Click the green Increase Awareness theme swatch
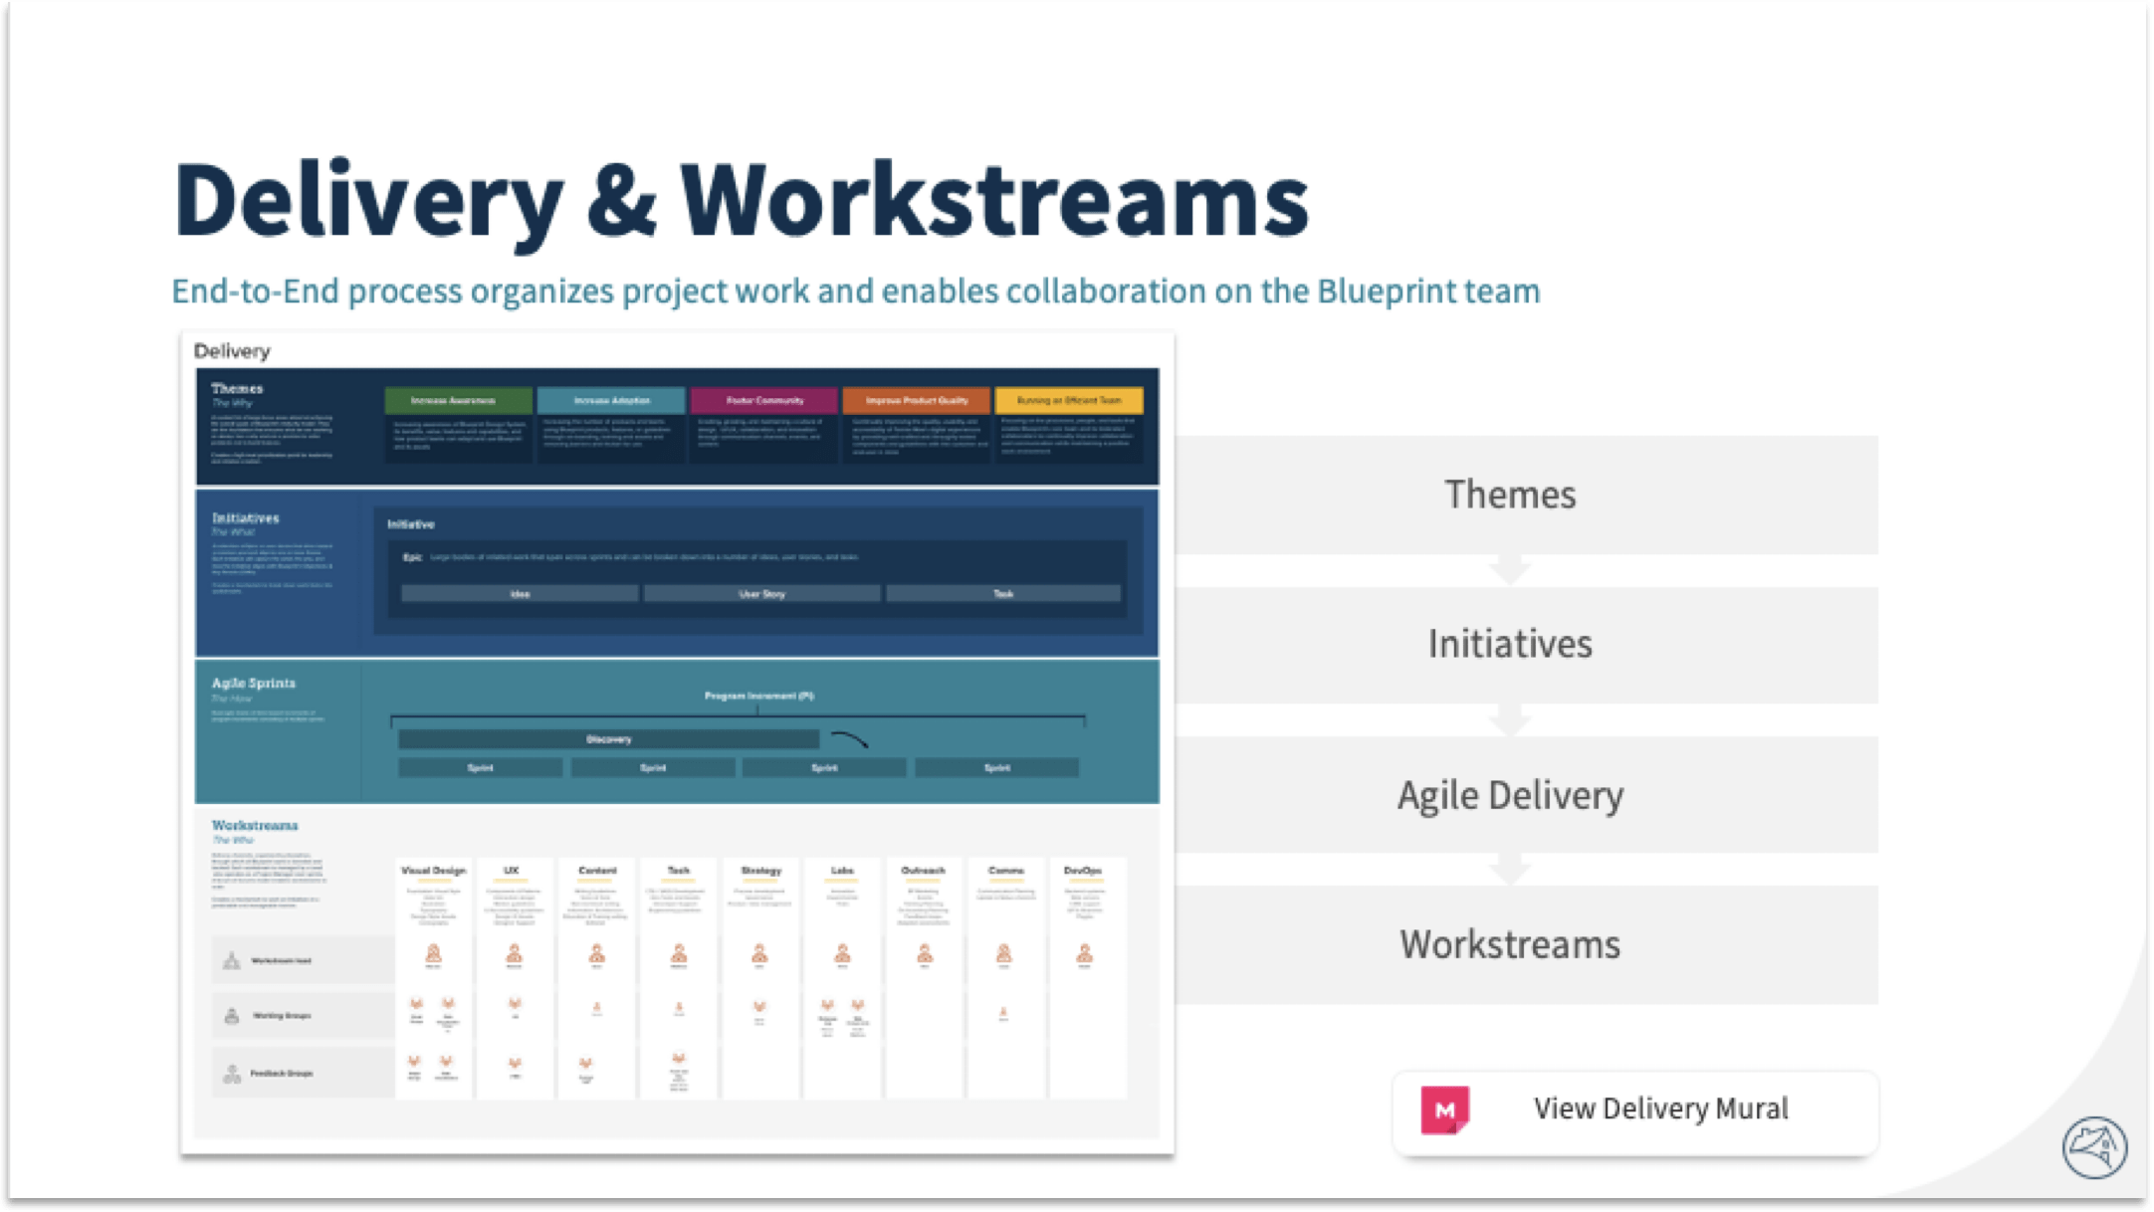 click(x=458, y=400)
